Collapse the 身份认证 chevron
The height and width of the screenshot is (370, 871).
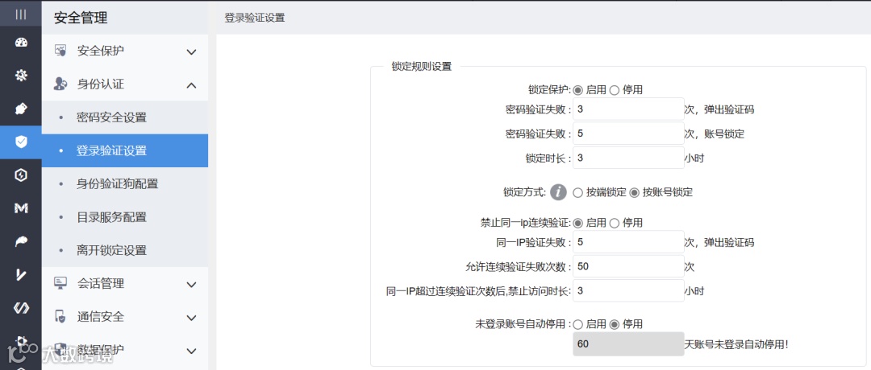tap(191, 84)
